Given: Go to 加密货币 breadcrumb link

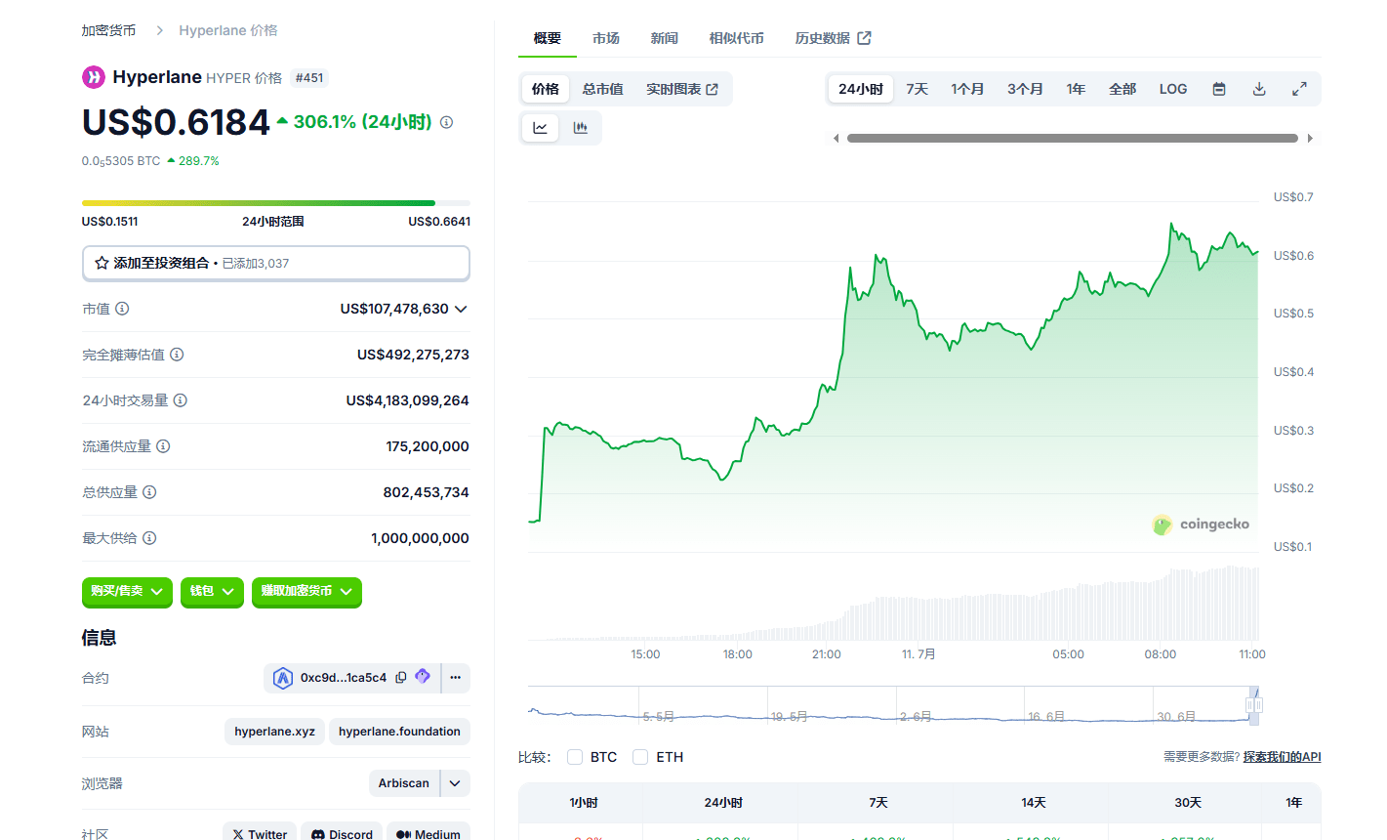Looking at the screenshot, I should pos(108,30).
